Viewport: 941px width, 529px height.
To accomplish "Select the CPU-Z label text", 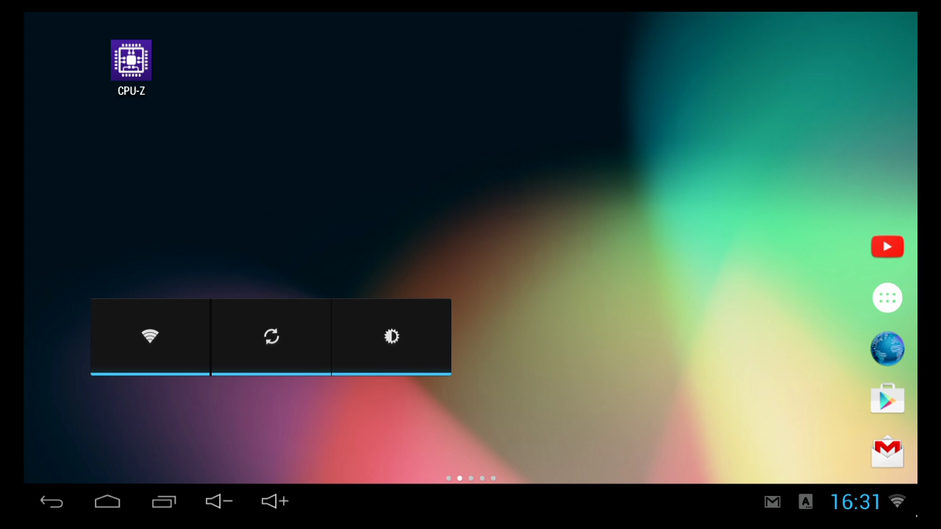I will click(x=132, y=91).
